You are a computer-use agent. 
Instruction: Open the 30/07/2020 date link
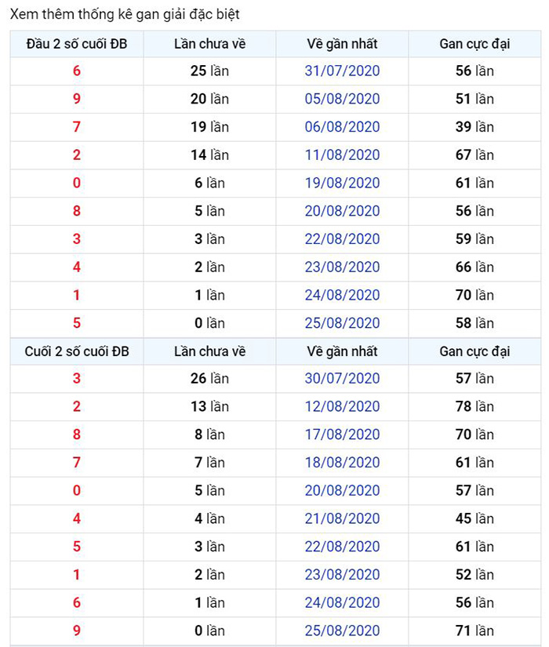point(342,378)
